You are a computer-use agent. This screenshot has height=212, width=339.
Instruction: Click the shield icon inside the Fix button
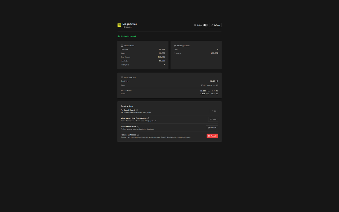212,111
